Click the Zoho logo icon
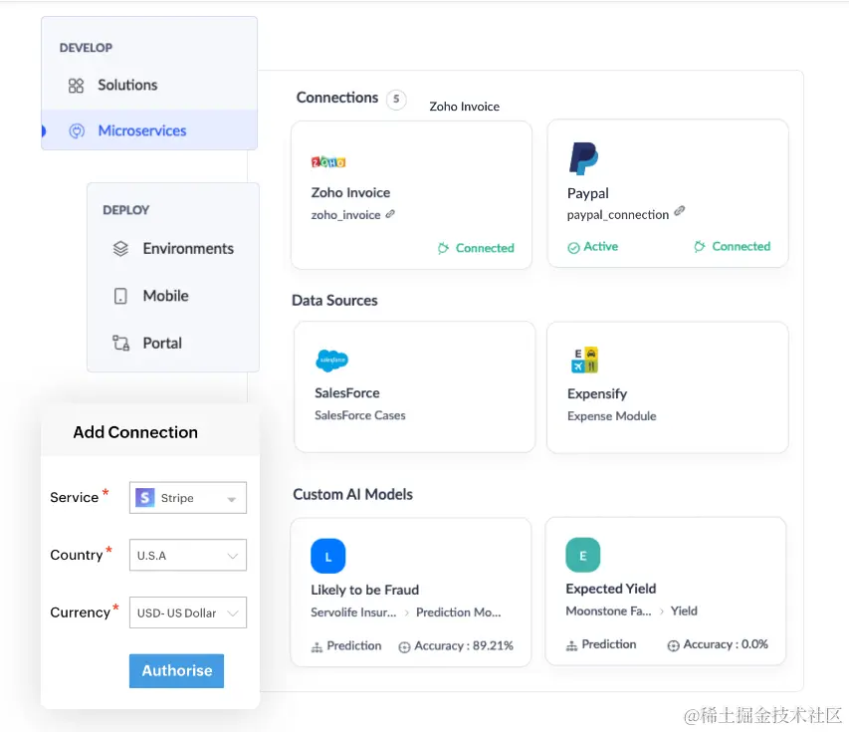 (x=328, y=161)
